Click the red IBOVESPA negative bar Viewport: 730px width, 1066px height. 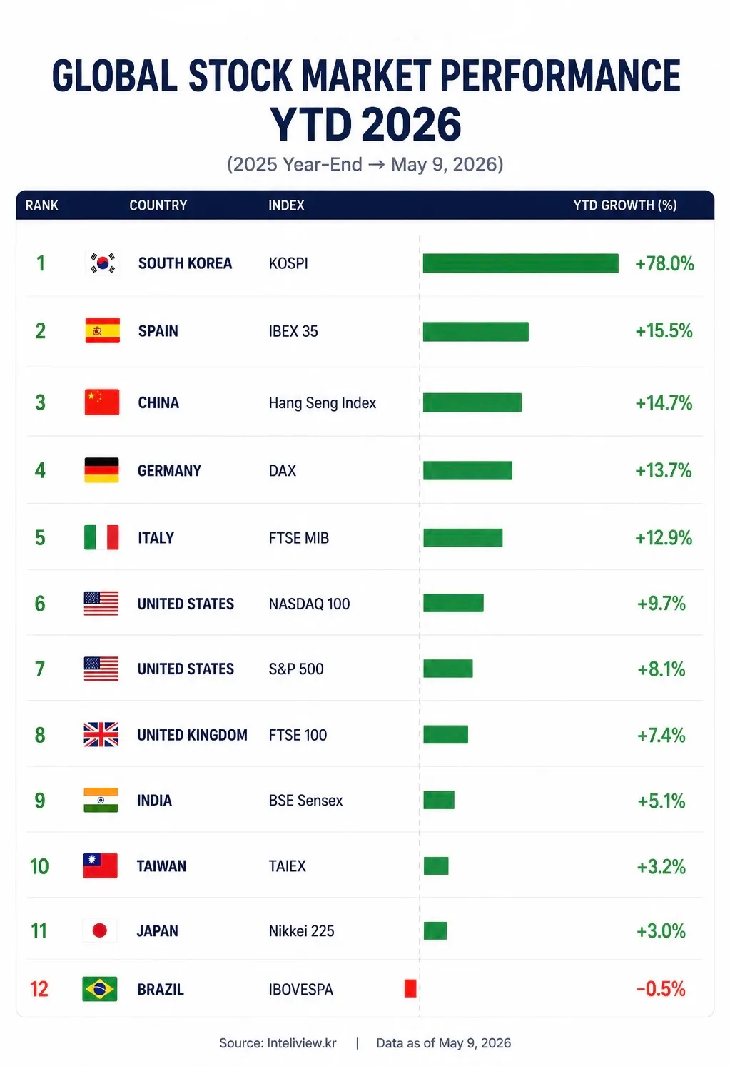410,988
